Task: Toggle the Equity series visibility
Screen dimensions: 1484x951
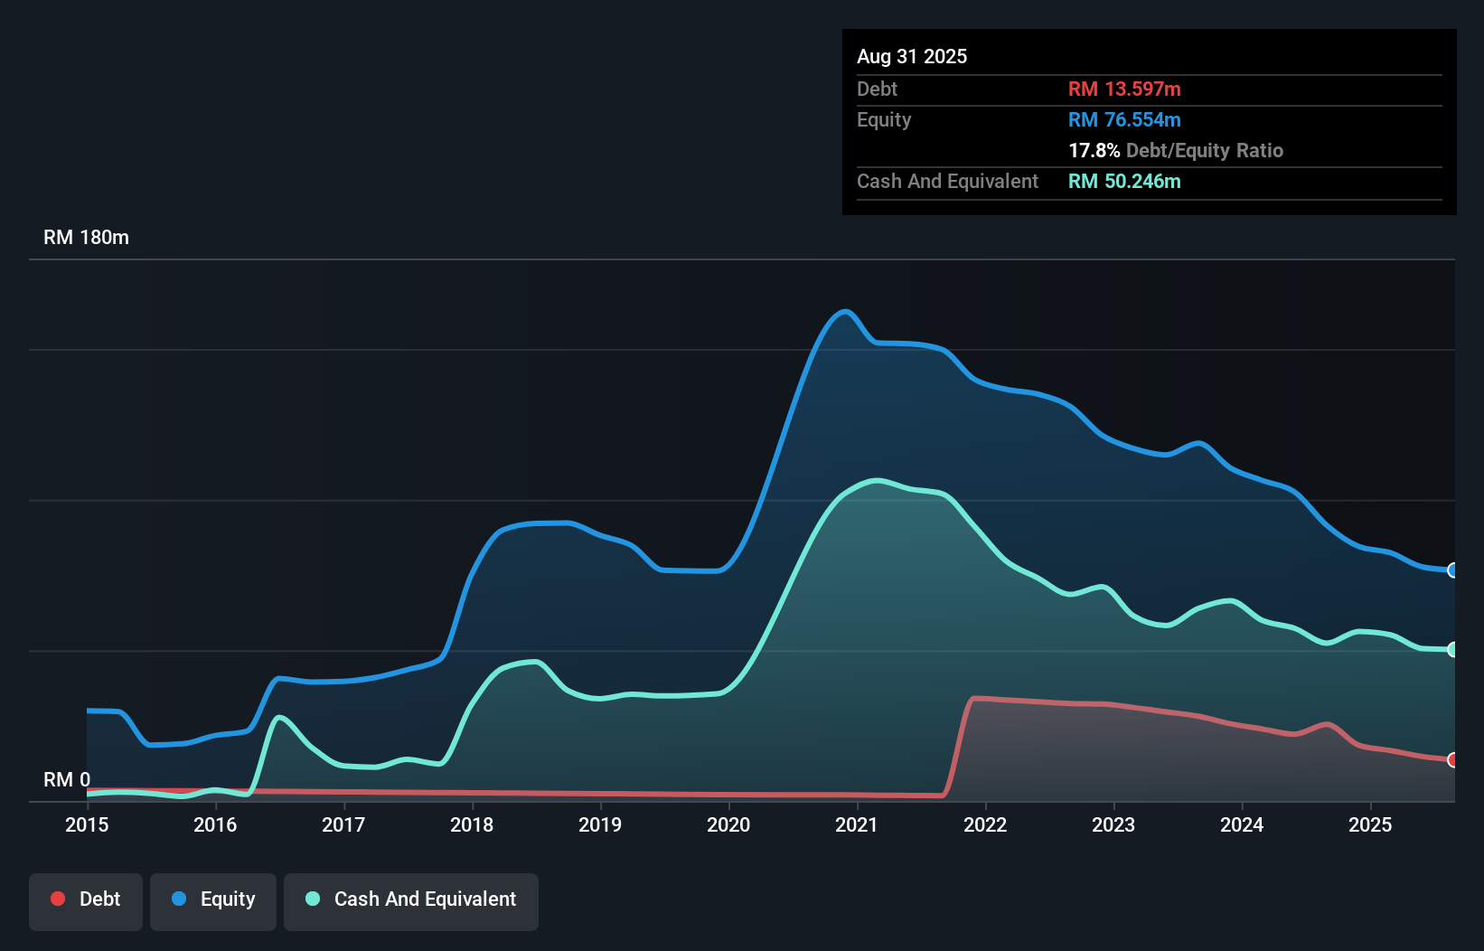Action: (x=212, y=899)
